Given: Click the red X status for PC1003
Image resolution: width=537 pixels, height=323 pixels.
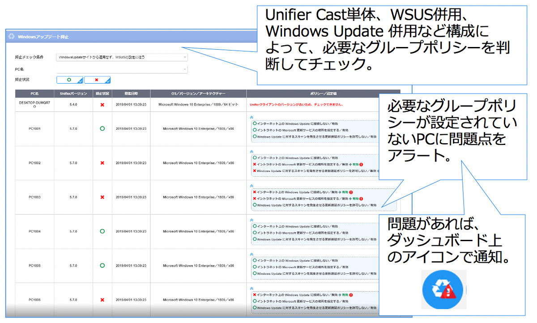Looking at the screenshot, I should [x=102, y=197].
